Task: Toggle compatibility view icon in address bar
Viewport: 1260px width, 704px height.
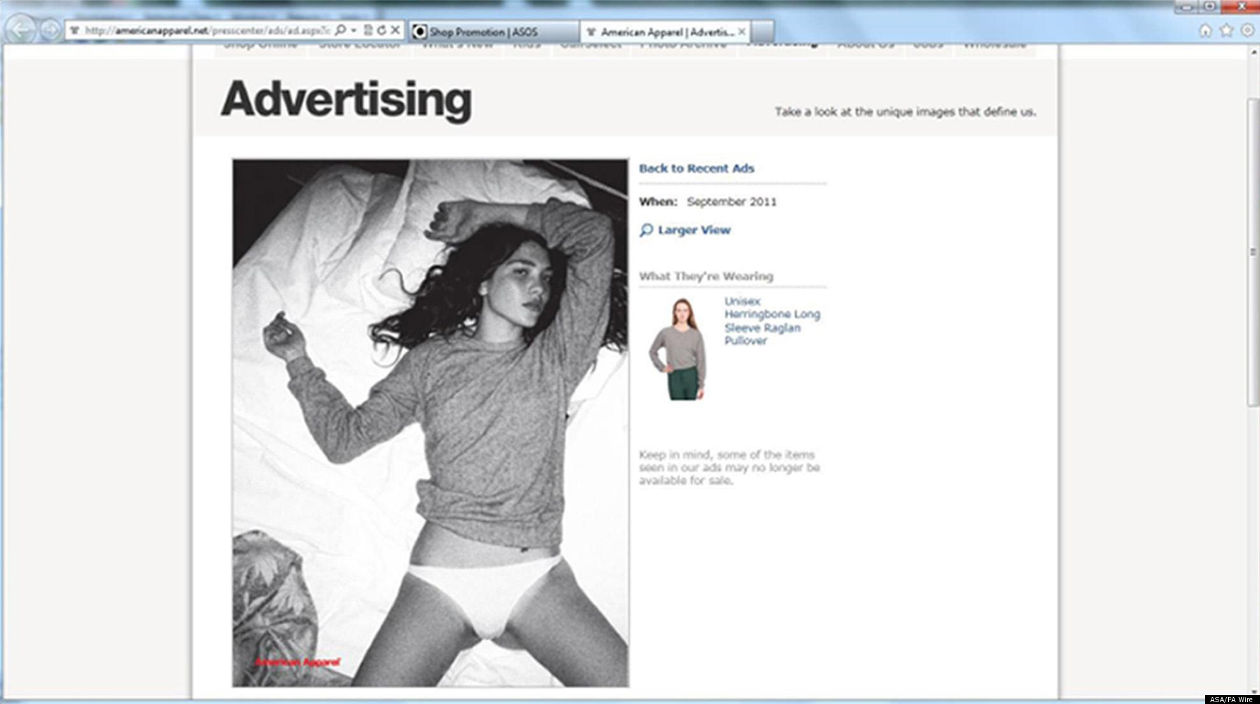Action: click(x=368, y=30)
